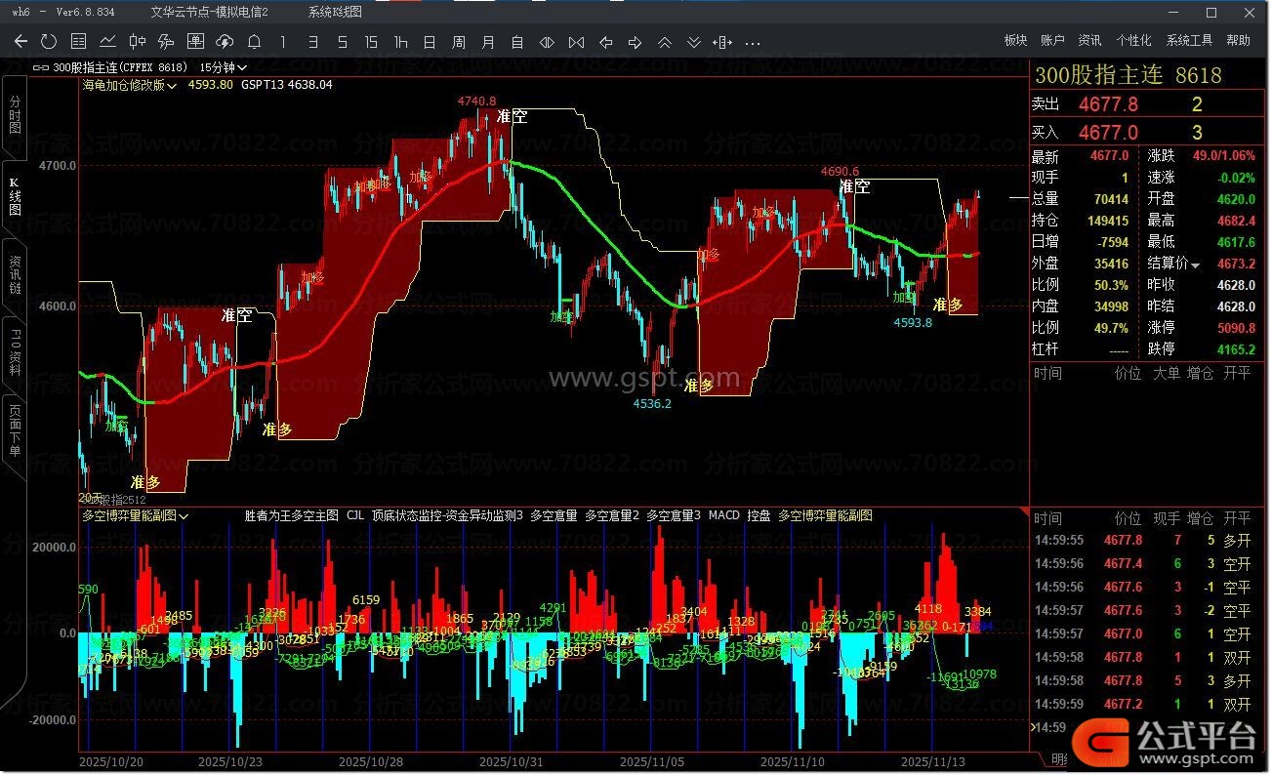The image size is (1272, 775).
Task: Expand the 多空博弈量能副图 sub-chart dropdown
Action: pos(136,515)
